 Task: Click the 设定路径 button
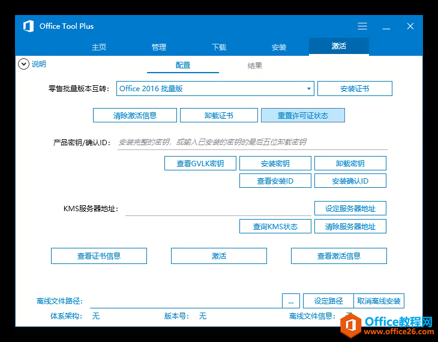(328, 301)
